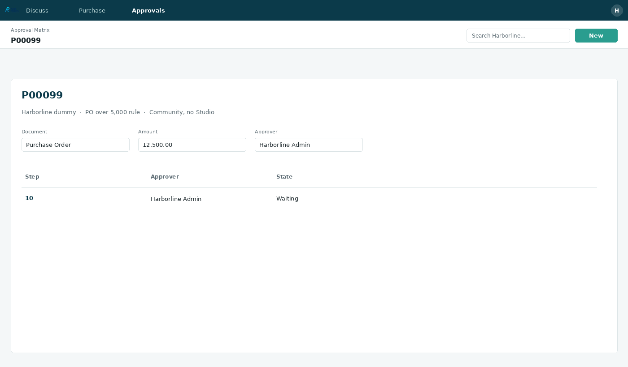Open the Purchase menu
Viewport: 628px width, 367px height.
[92, 10]
